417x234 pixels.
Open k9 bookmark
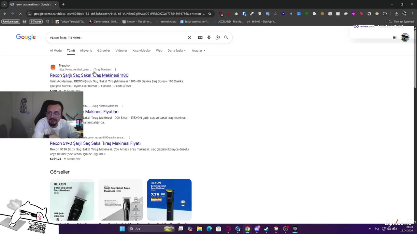[24, 22]
